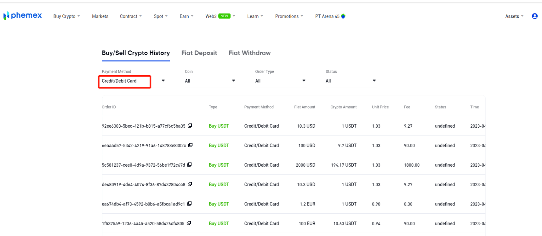The width and height of the screenshot is (542, 236).
Task: Switch to the Fiat Deposit tab
Action: pyautogui.click(x=199, y=53)
